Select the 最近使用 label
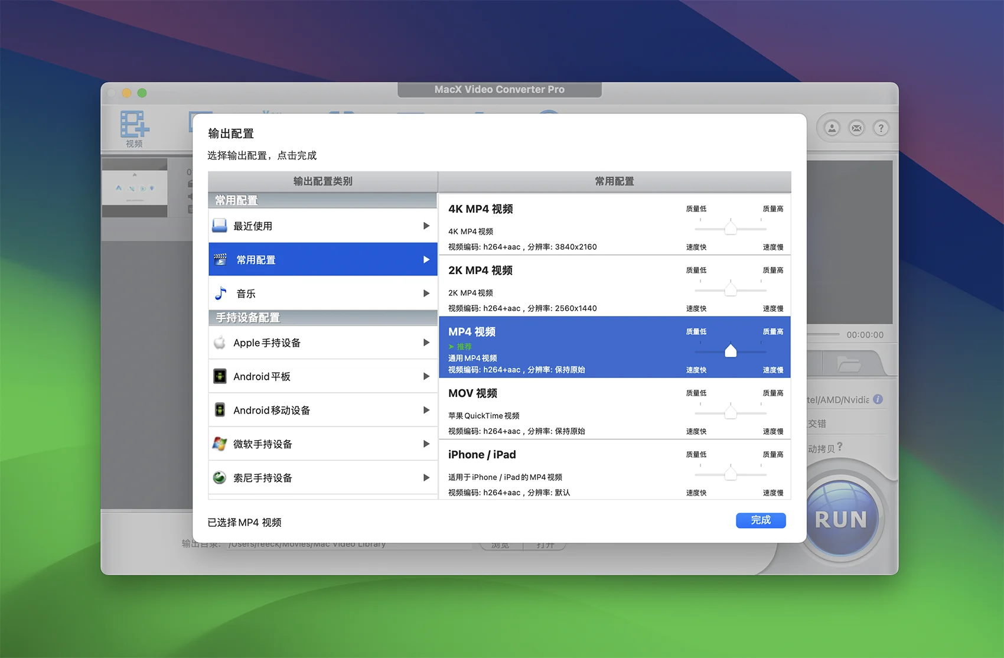Screen dimensions: 1004x658 (x=253, y=226)
